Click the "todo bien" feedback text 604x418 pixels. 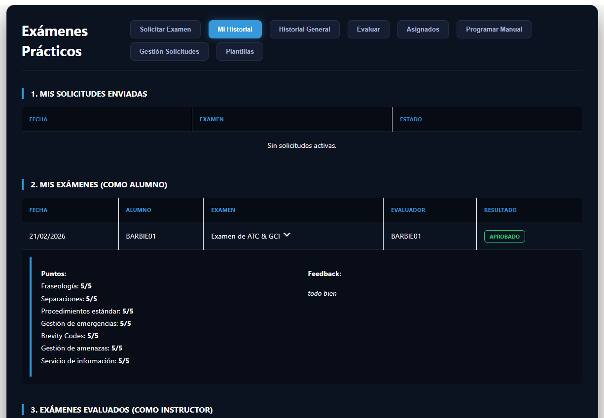(x=322, y=294)
